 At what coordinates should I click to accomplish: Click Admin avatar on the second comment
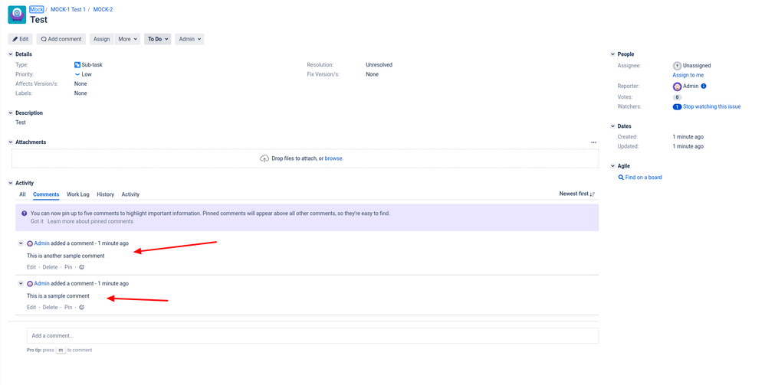coord(30,284)
